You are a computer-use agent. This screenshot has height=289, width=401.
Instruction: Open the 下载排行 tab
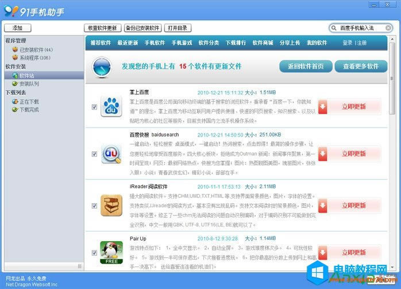click(236, 43)
